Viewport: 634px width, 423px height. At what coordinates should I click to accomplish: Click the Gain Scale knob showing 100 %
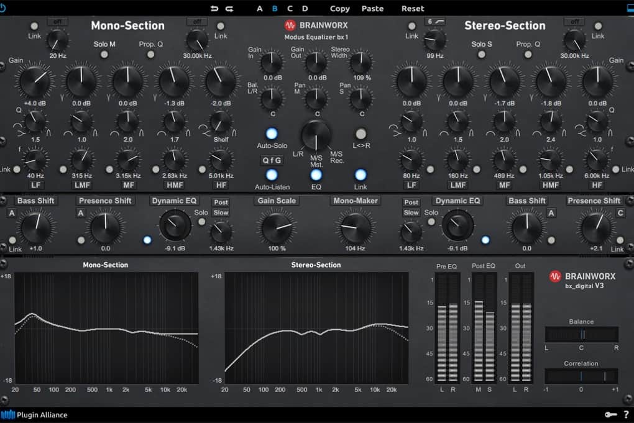coord(277,228)
